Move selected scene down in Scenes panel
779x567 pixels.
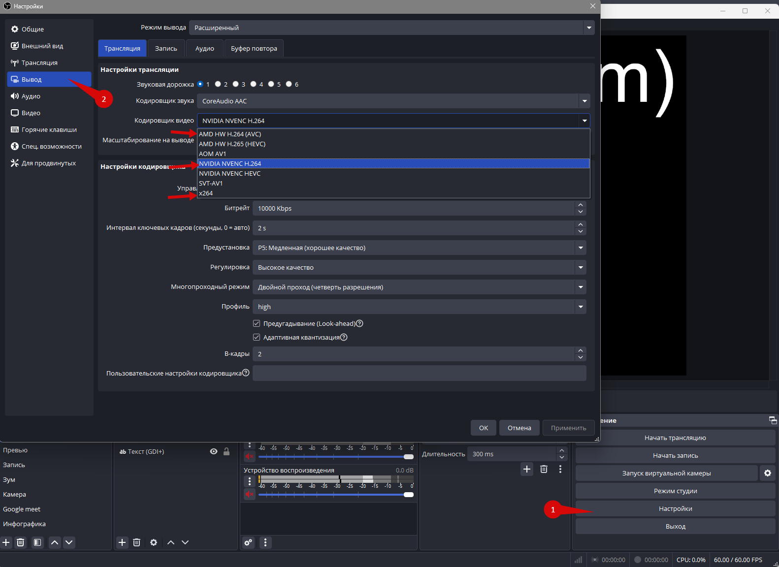[x=69, y=542]
